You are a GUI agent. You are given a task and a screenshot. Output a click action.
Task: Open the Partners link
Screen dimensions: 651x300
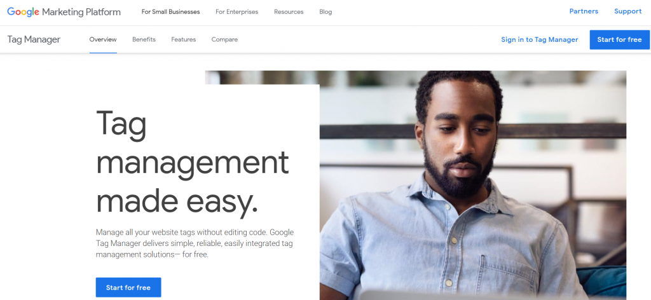point(584,11)
